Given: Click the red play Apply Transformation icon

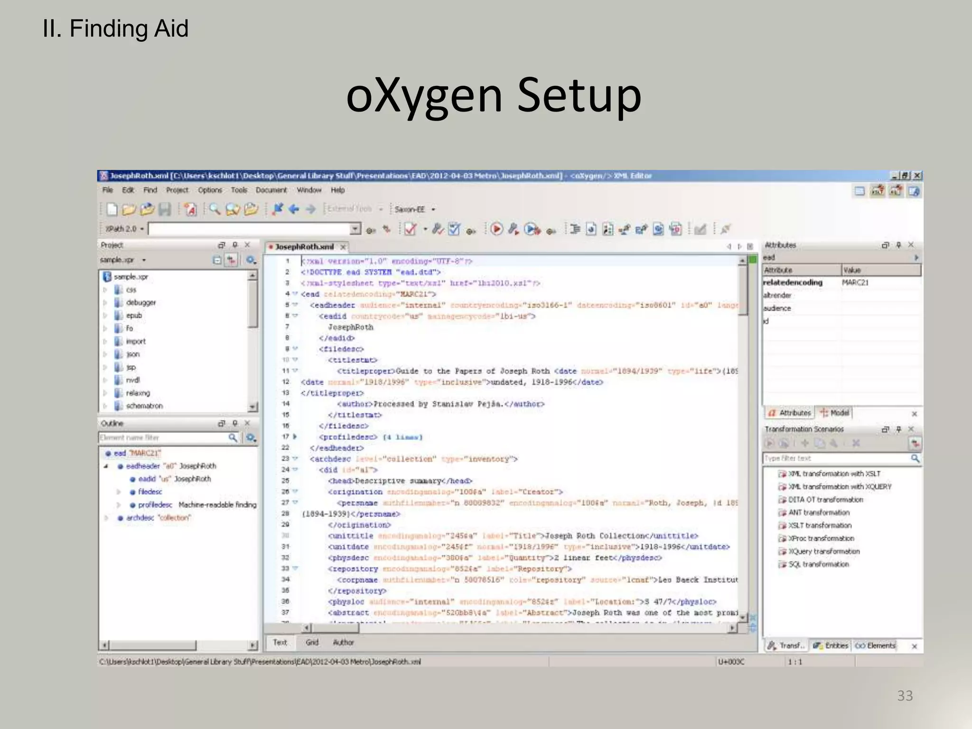Looking at the screenshot, I should click(496, 229).
